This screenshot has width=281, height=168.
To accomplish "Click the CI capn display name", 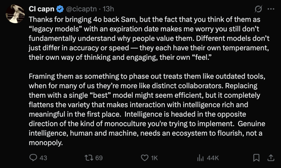I will 41,9.
